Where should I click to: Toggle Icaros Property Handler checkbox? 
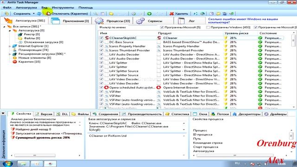tap(102, 46)
